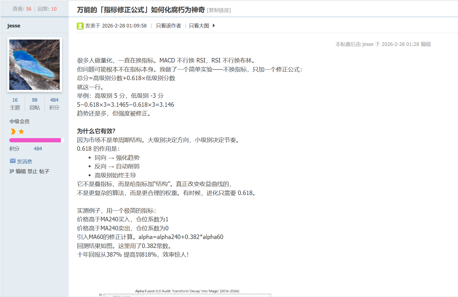458x297 pixels.
Task: Click the 查看: 56 view count
Action: click(22, 9)
